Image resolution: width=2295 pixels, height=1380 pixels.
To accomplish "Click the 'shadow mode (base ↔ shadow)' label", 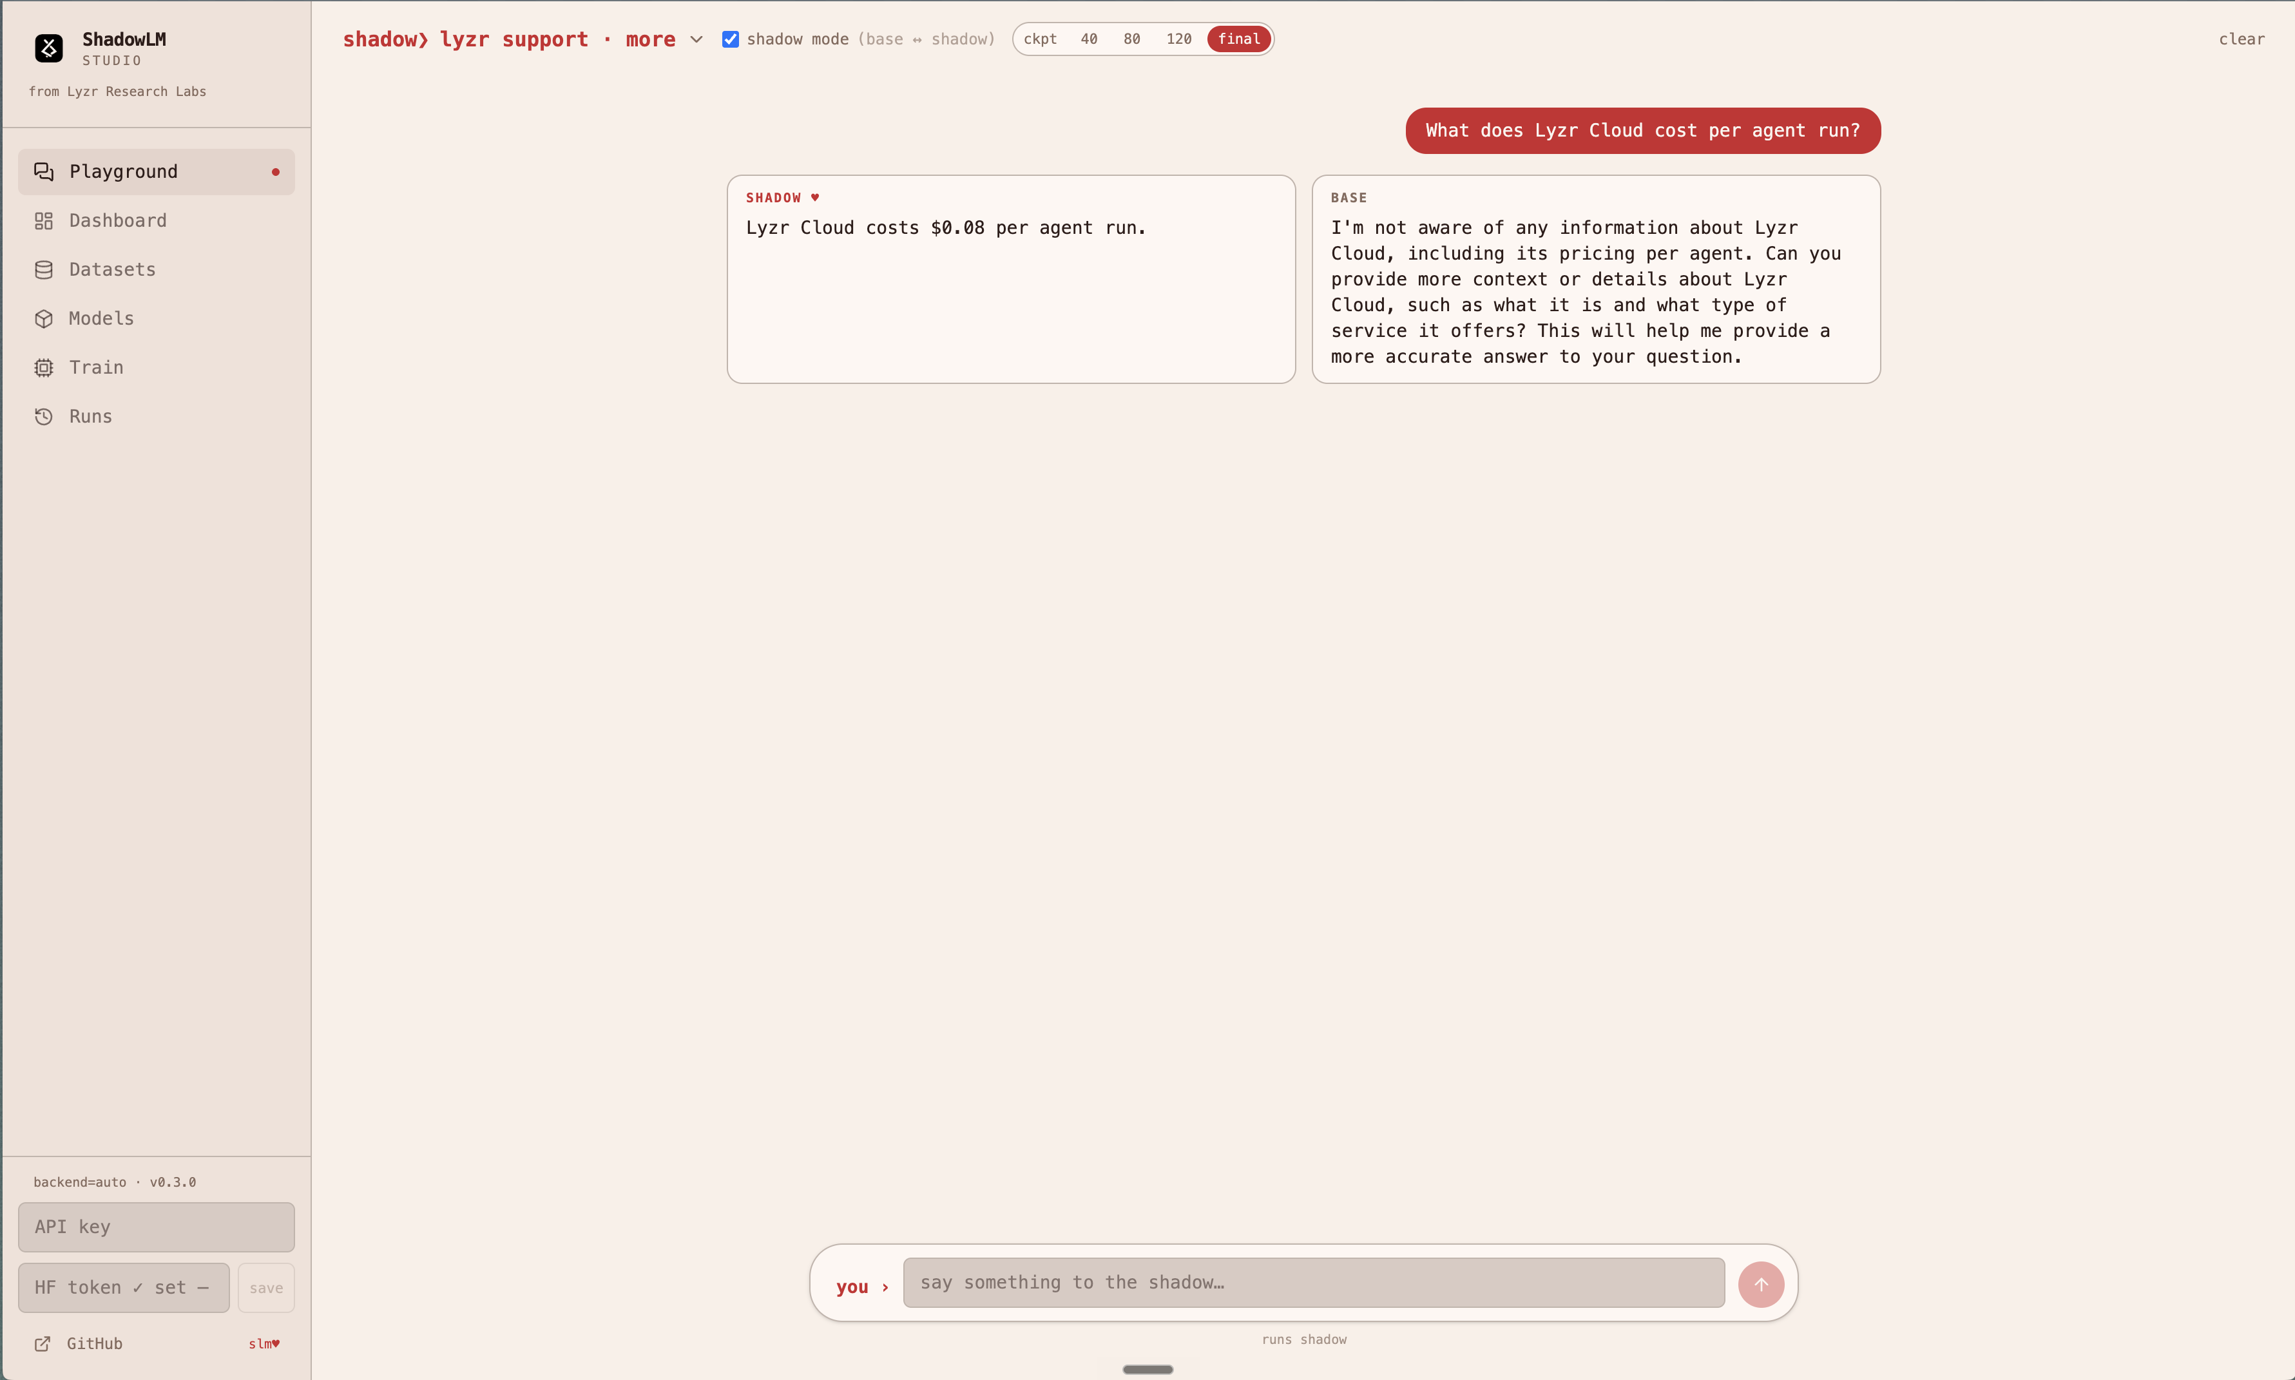I will [870, 39].
